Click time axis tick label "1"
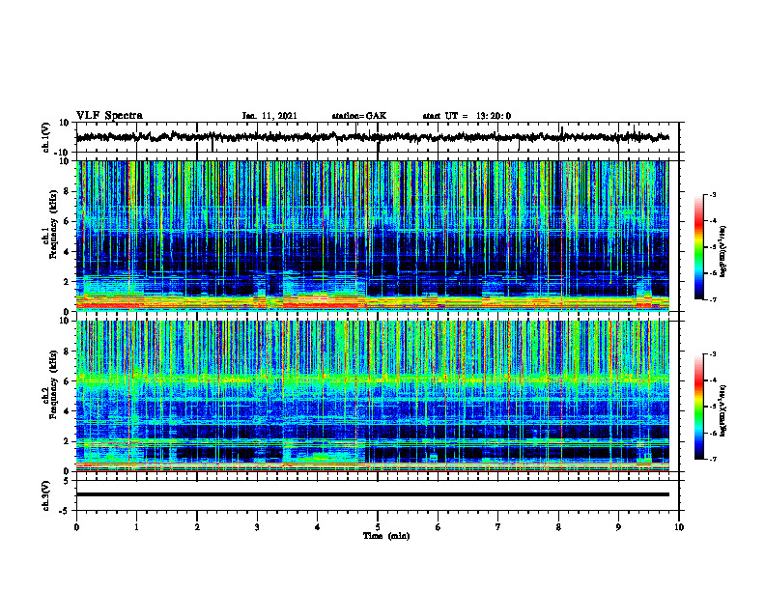The image size is (765, 591). click(x=136, y=527)
